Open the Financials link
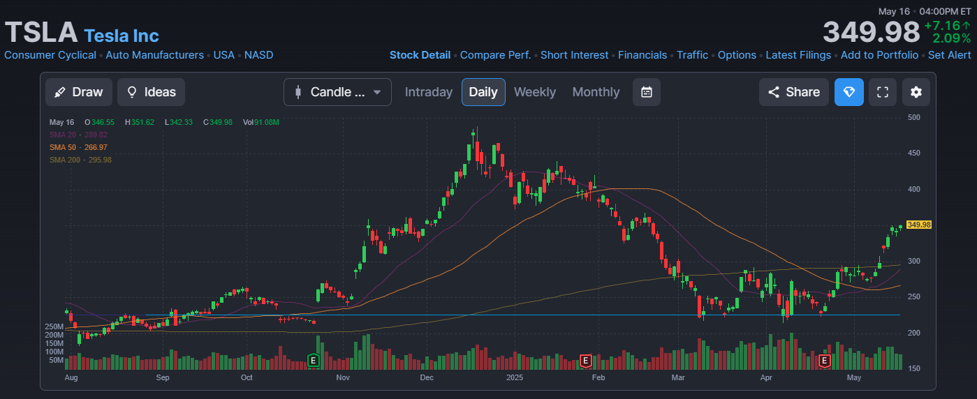Screen dimensions: 977x399 [642, 55]
